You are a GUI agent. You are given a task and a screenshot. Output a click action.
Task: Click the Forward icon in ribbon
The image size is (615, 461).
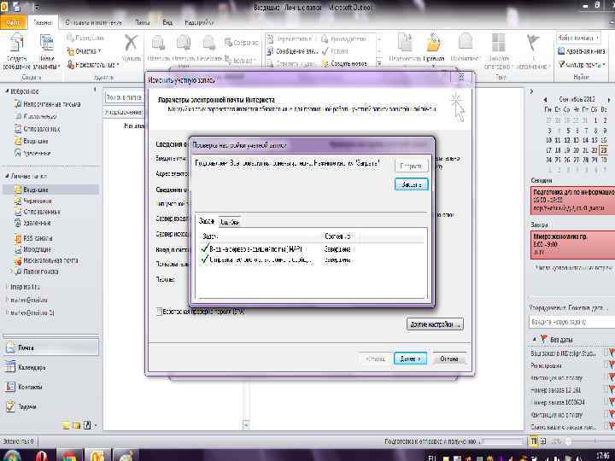point(209,44)
